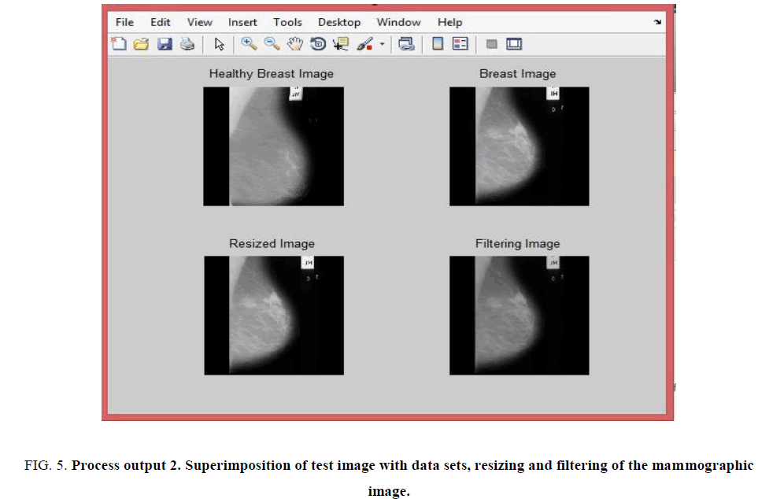
Task: Select the Brush data tool
Action: point(364,44)
